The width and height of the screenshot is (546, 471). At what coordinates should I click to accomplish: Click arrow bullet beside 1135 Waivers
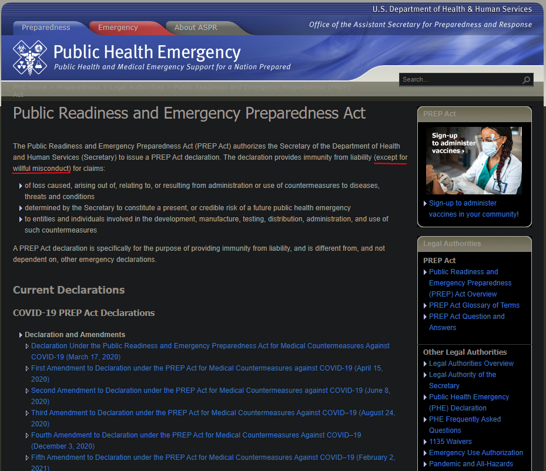(425, 442)
